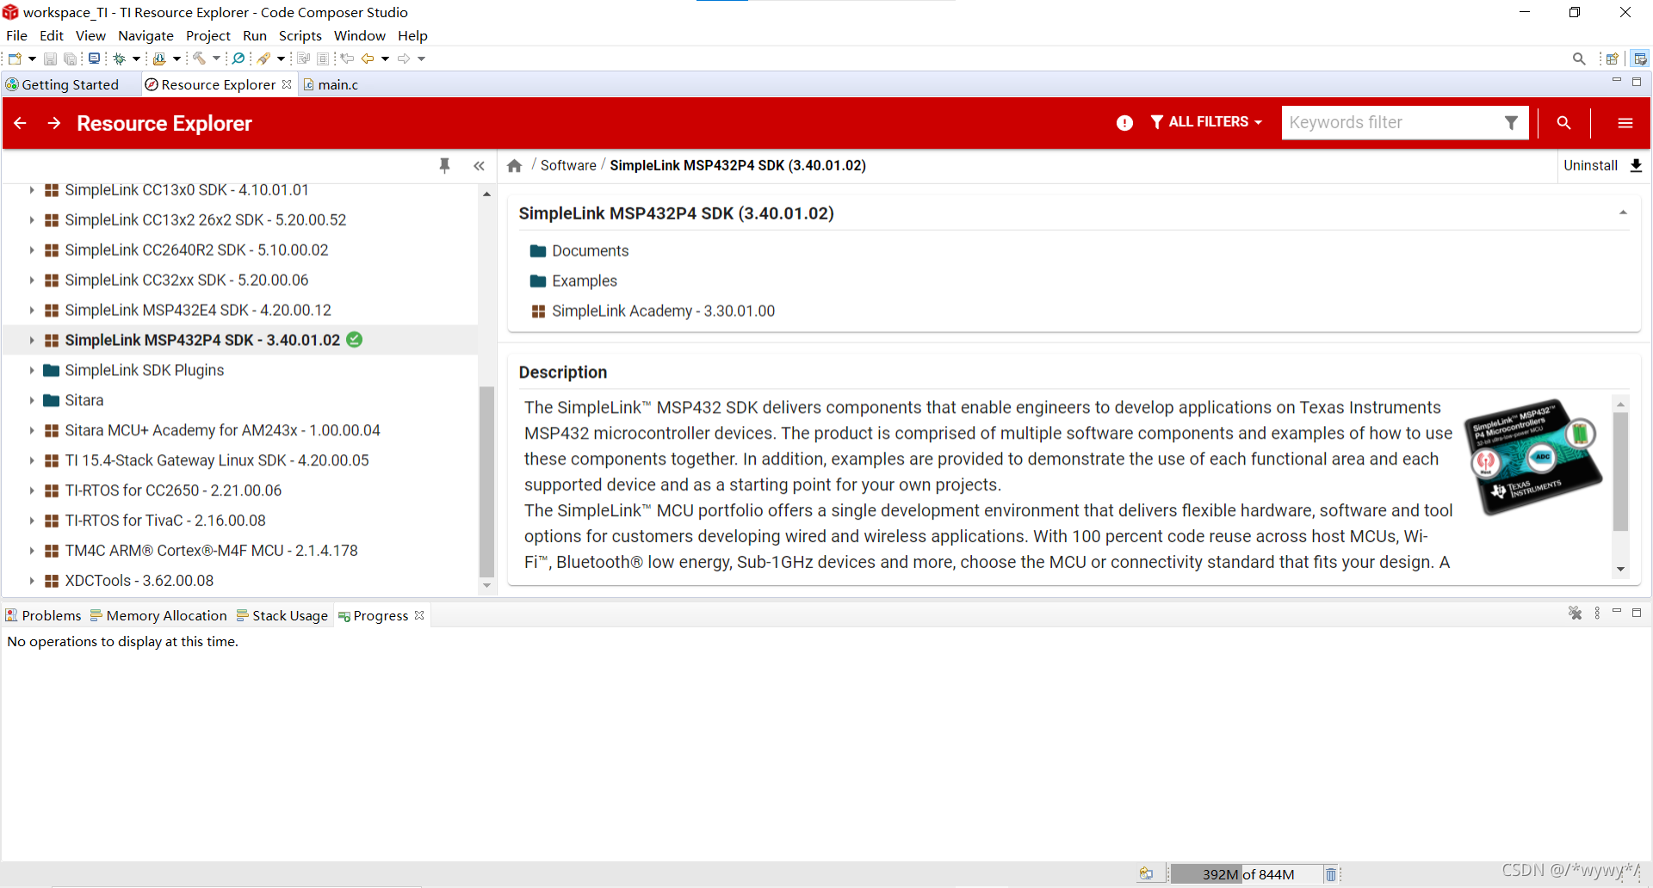Open dropdown arrow next to Debug icon
Image resolution: width=1653 pixels, height=888 pixels.
coord(136,59)
